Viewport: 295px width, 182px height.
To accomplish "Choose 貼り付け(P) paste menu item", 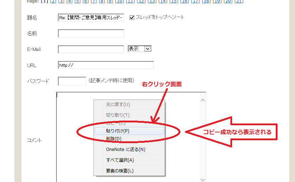I will point(129,131).
